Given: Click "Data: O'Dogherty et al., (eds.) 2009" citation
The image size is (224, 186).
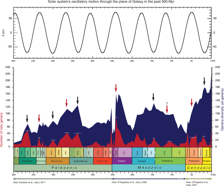Looking at the screenshot, I should 129,182.
